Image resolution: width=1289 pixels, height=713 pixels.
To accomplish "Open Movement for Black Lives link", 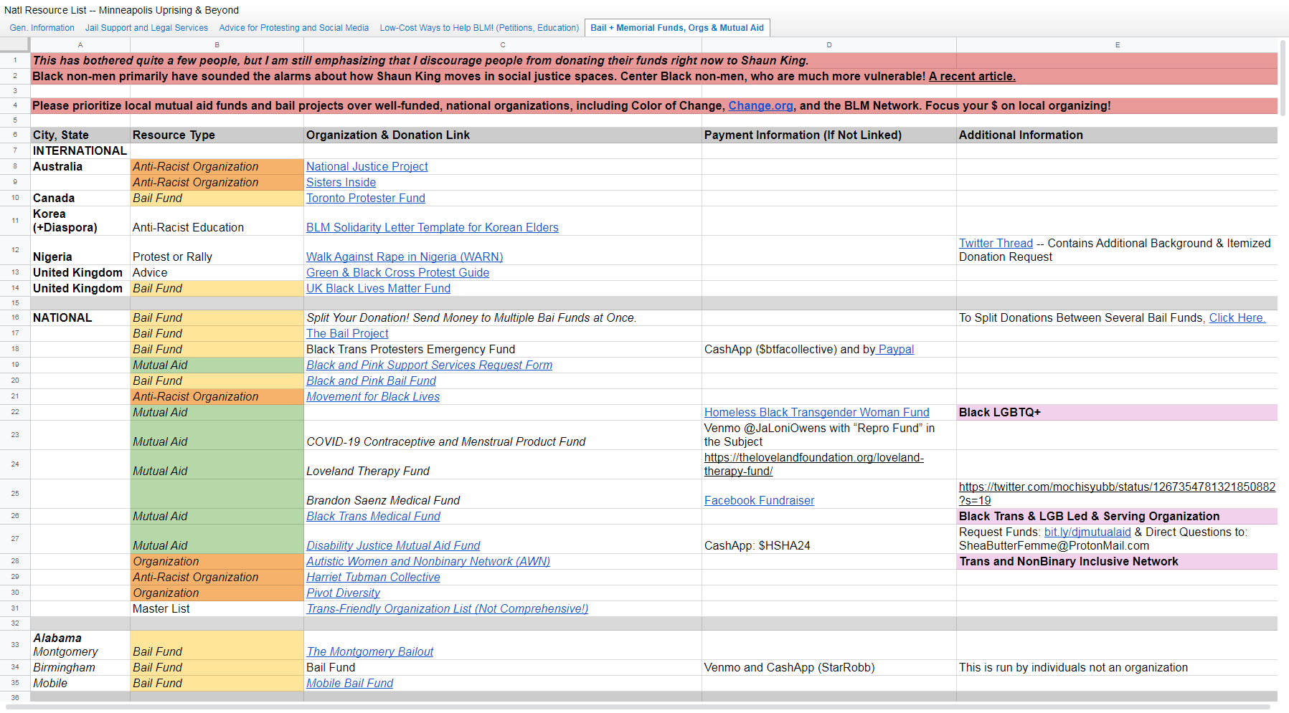I will 373,396.
